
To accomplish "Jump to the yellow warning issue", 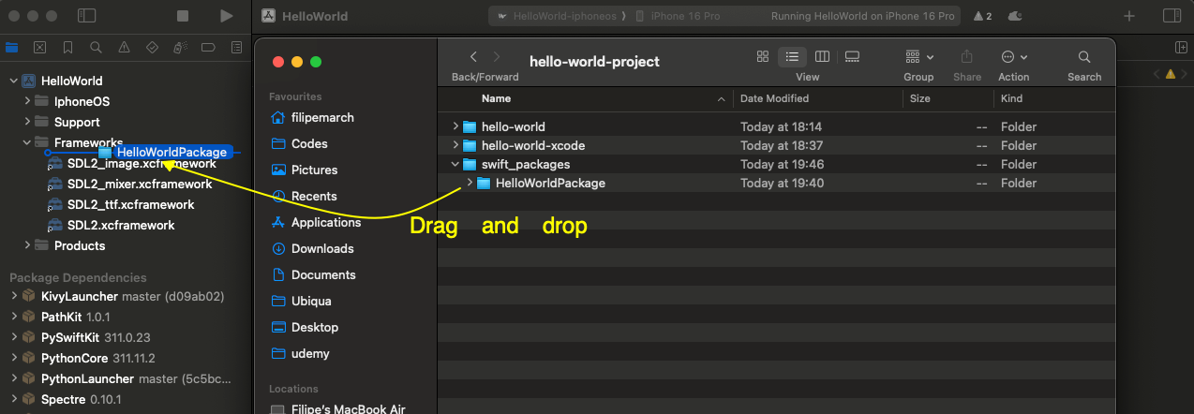I will (1171, 73).
